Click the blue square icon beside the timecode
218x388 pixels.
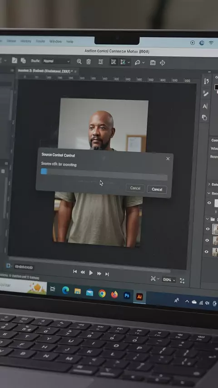(8, 265)
